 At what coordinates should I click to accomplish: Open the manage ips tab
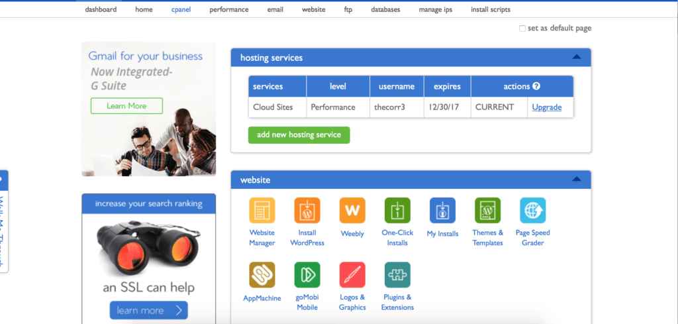point(436,9)
